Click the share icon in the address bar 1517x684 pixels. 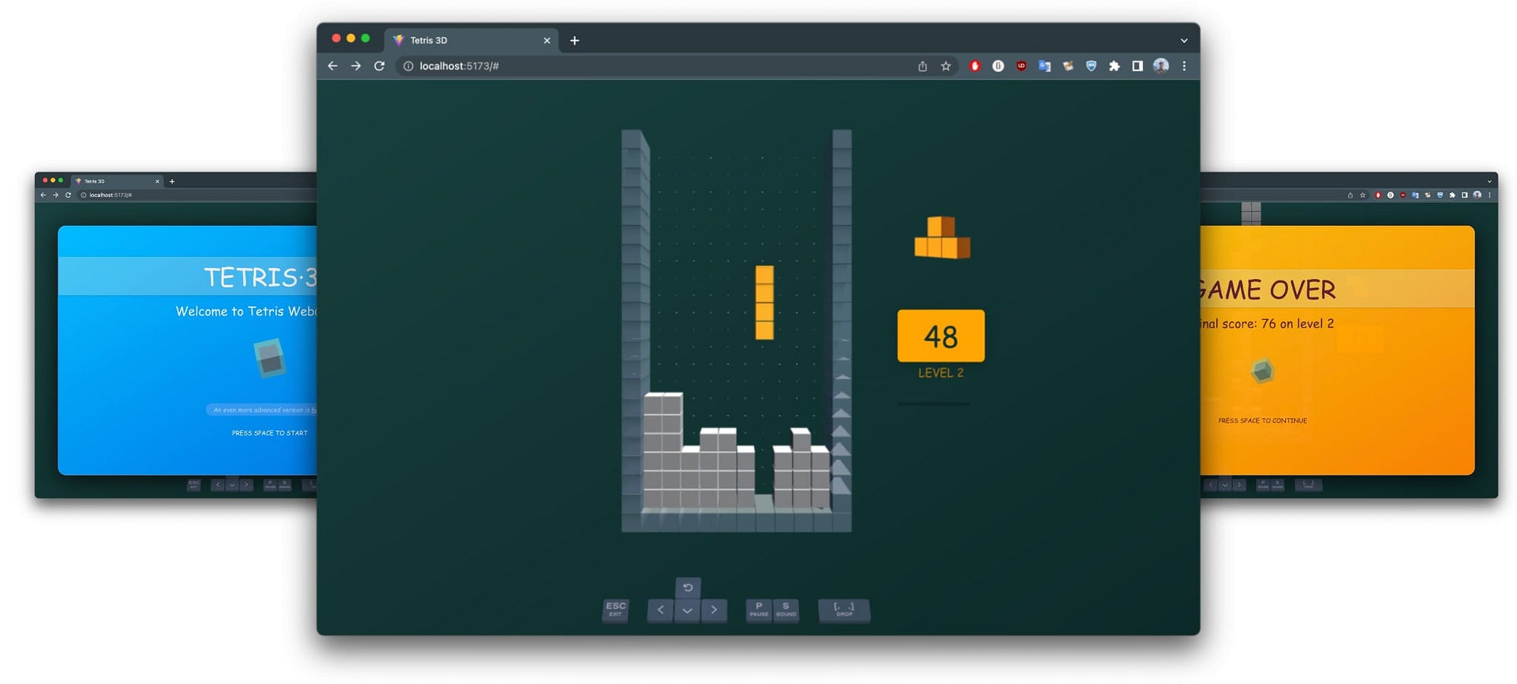coord(922,66)
